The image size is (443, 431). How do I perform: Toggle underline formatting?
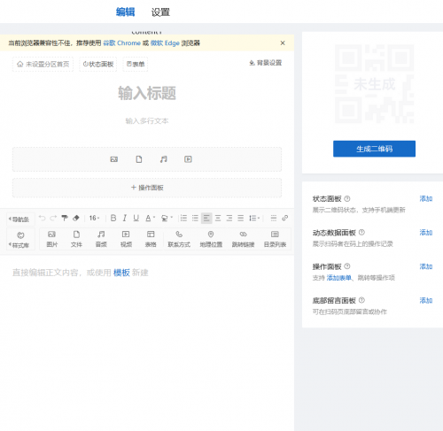point(136,218)
